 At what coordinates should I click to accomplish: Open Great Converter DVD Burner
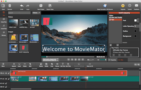105,6
